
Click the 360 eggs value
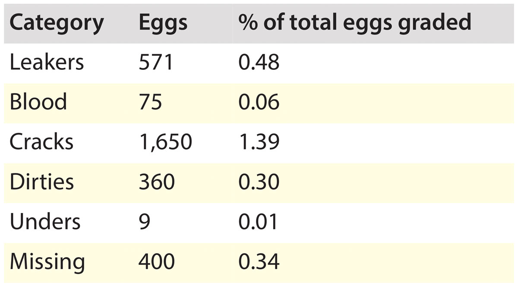point(157,182)
